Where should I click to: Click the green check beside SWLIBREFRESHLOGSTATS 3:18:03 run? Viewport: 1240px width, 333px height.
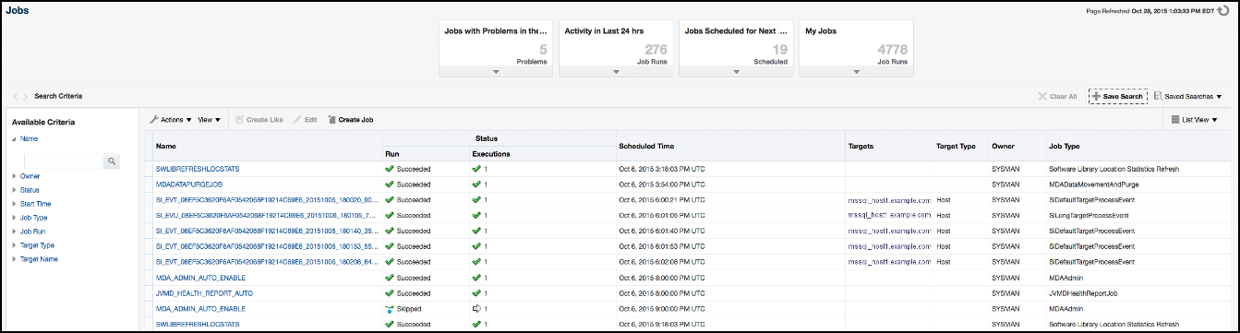tap(390, 169)
